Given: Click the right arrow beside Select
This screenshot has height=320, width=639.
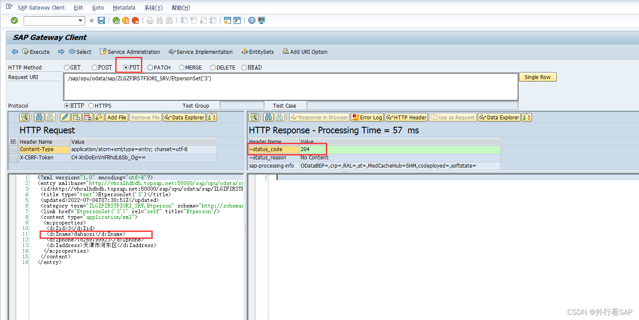Looking at the screenshot, I should [x=61, y=52].
